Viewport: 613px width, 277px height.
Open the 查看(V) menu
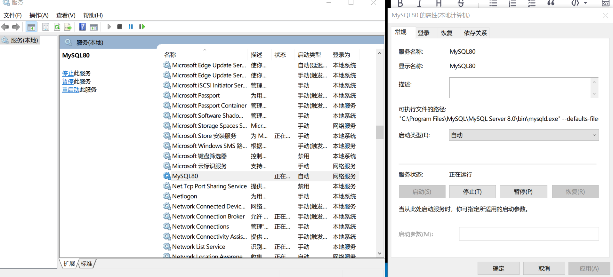66,15
